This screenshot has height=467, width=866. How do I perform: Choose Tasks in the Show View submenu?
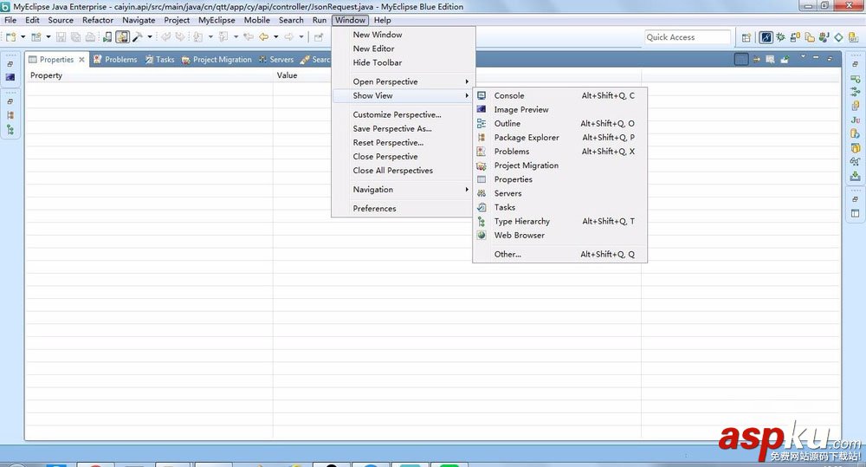tap(559, 207)
